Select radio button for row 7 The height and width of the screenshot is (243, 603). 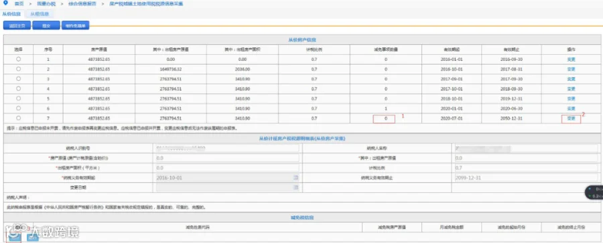coord(19,118)
